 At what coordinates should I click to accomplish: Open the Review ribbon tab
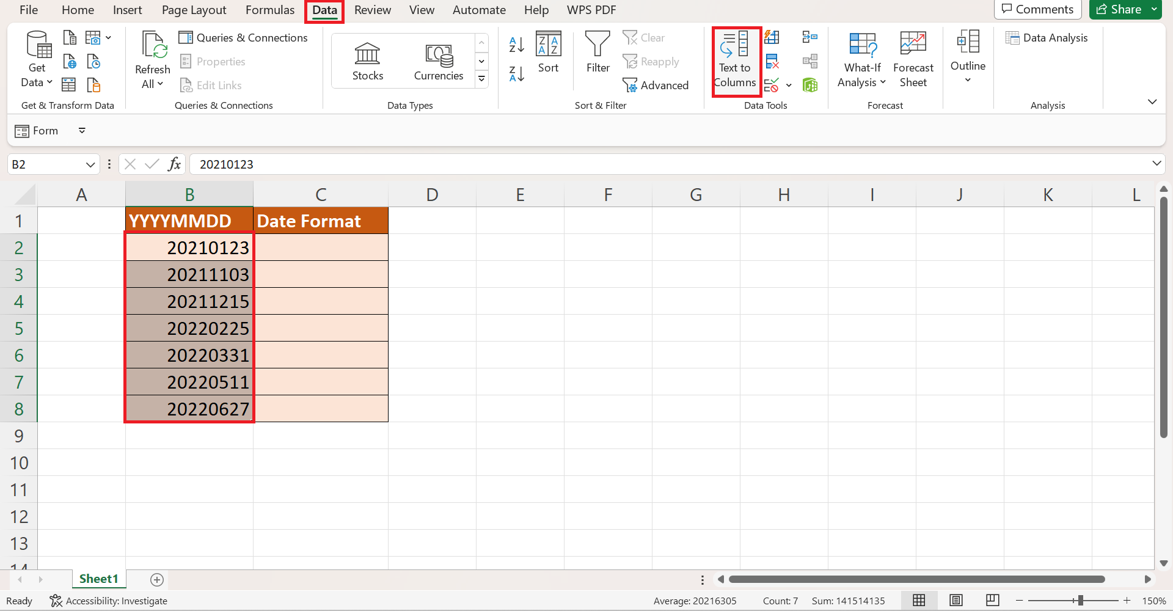click(373, 10)
